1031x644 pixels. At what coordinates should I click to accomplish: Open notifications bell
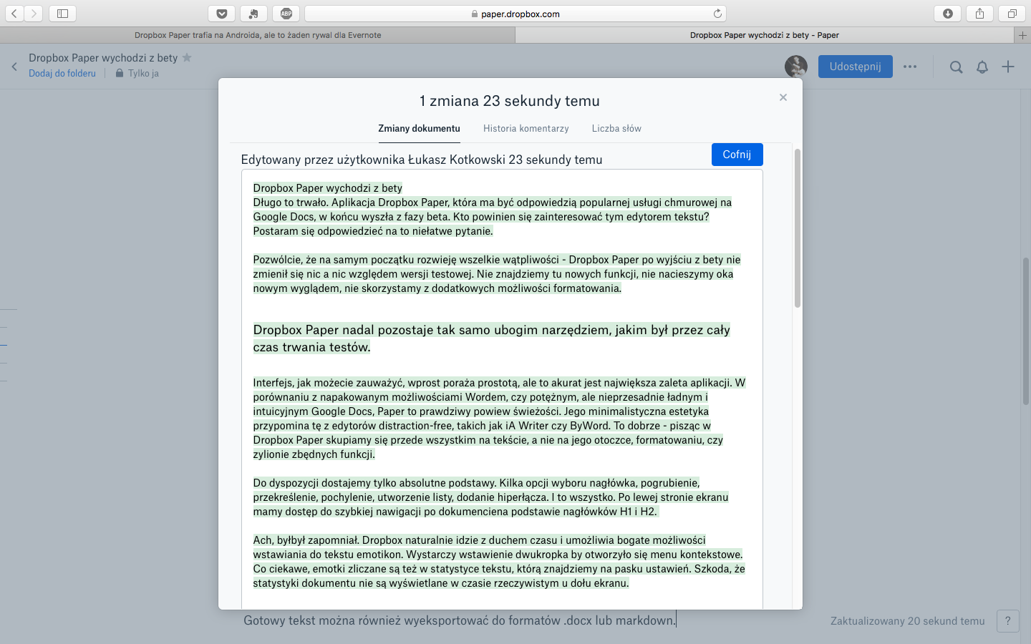point(982,67)
